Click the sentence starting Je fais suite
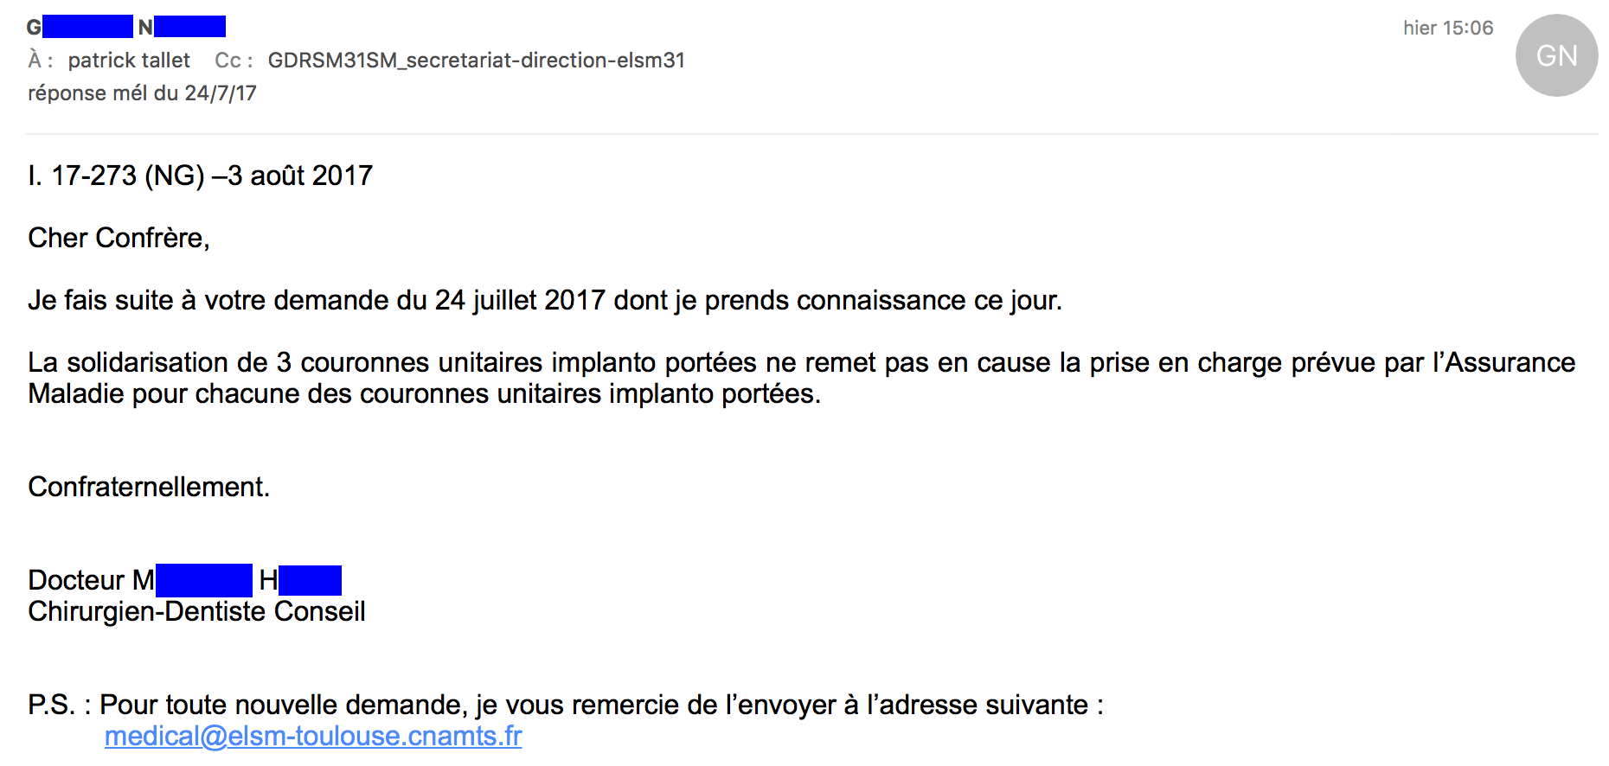 (x=545, y=300)
